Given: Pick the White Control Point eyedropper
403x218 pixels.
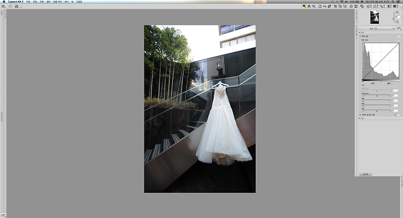Looking at the screenshot, I should tap(345, 6).
